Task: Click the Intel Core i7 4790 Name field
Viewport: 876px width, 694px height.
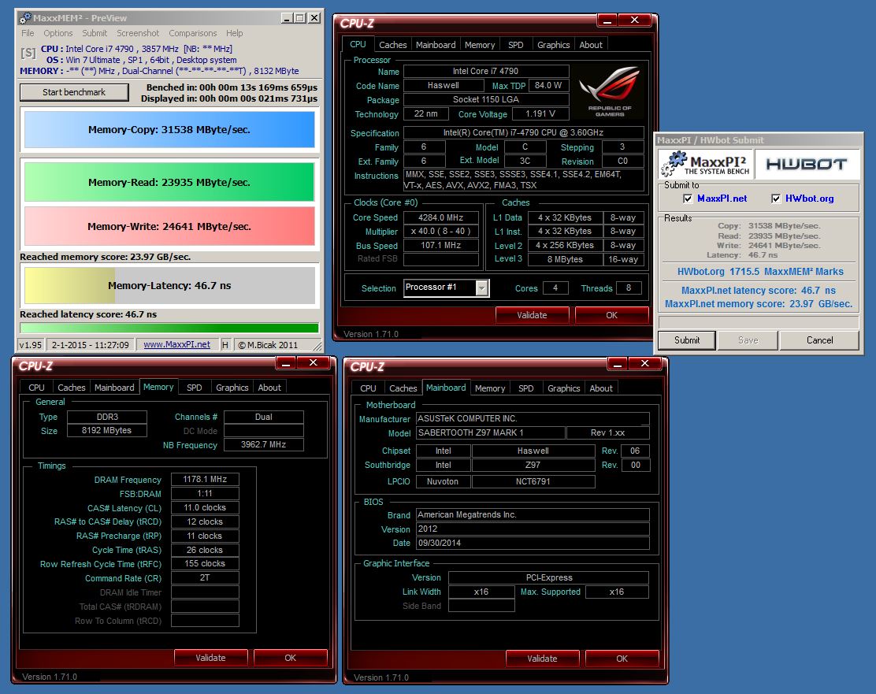Action: point(486,71)
